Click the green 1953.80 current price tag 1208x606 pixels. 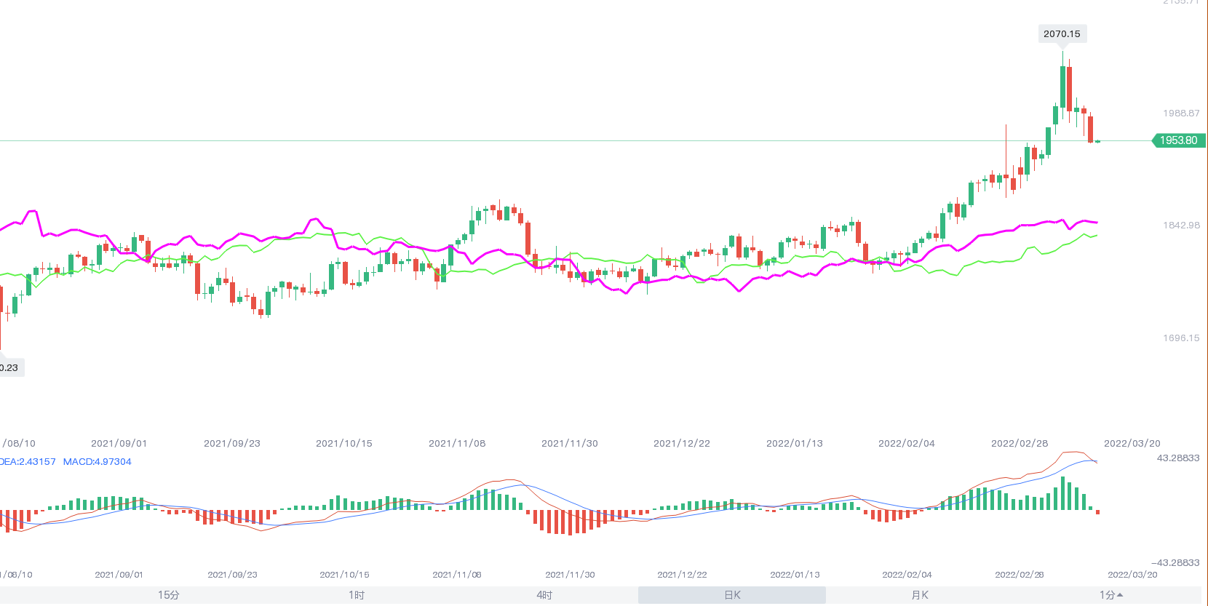1179,140
